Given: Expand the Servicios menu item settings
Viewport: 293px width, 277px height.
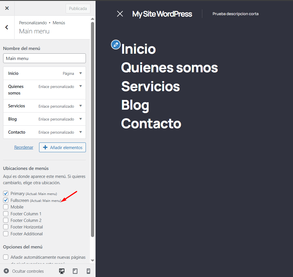Looking at the screenshot, I should point(80,106).
